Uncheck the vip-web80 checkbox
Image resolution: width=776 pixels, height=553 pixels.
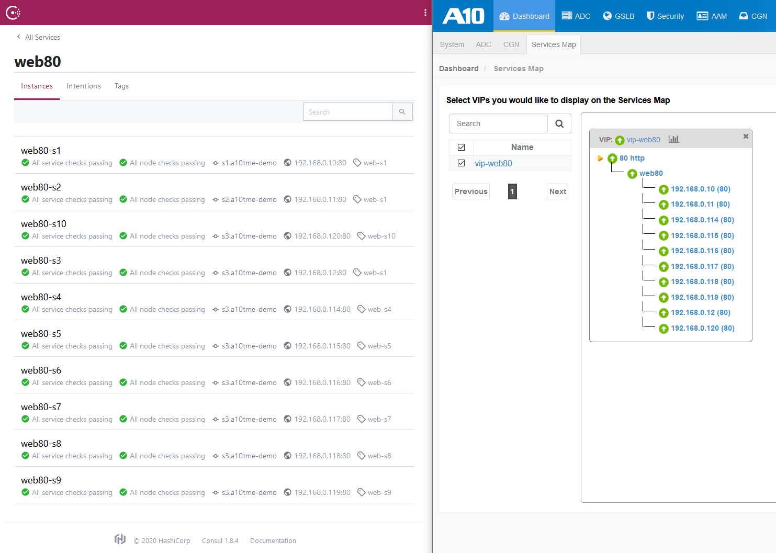461,163
